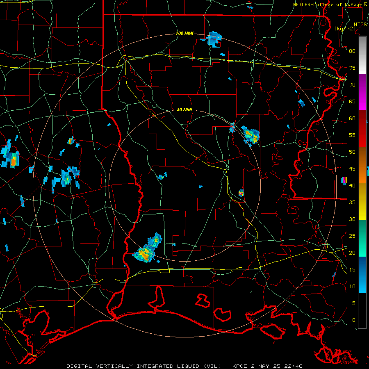
Task: Click scale value 40
Action: coord(352,185)
